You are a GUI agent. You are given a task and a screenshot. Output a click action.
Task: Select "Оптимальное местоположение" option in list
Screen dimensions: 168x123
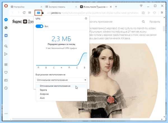point(62,86)
